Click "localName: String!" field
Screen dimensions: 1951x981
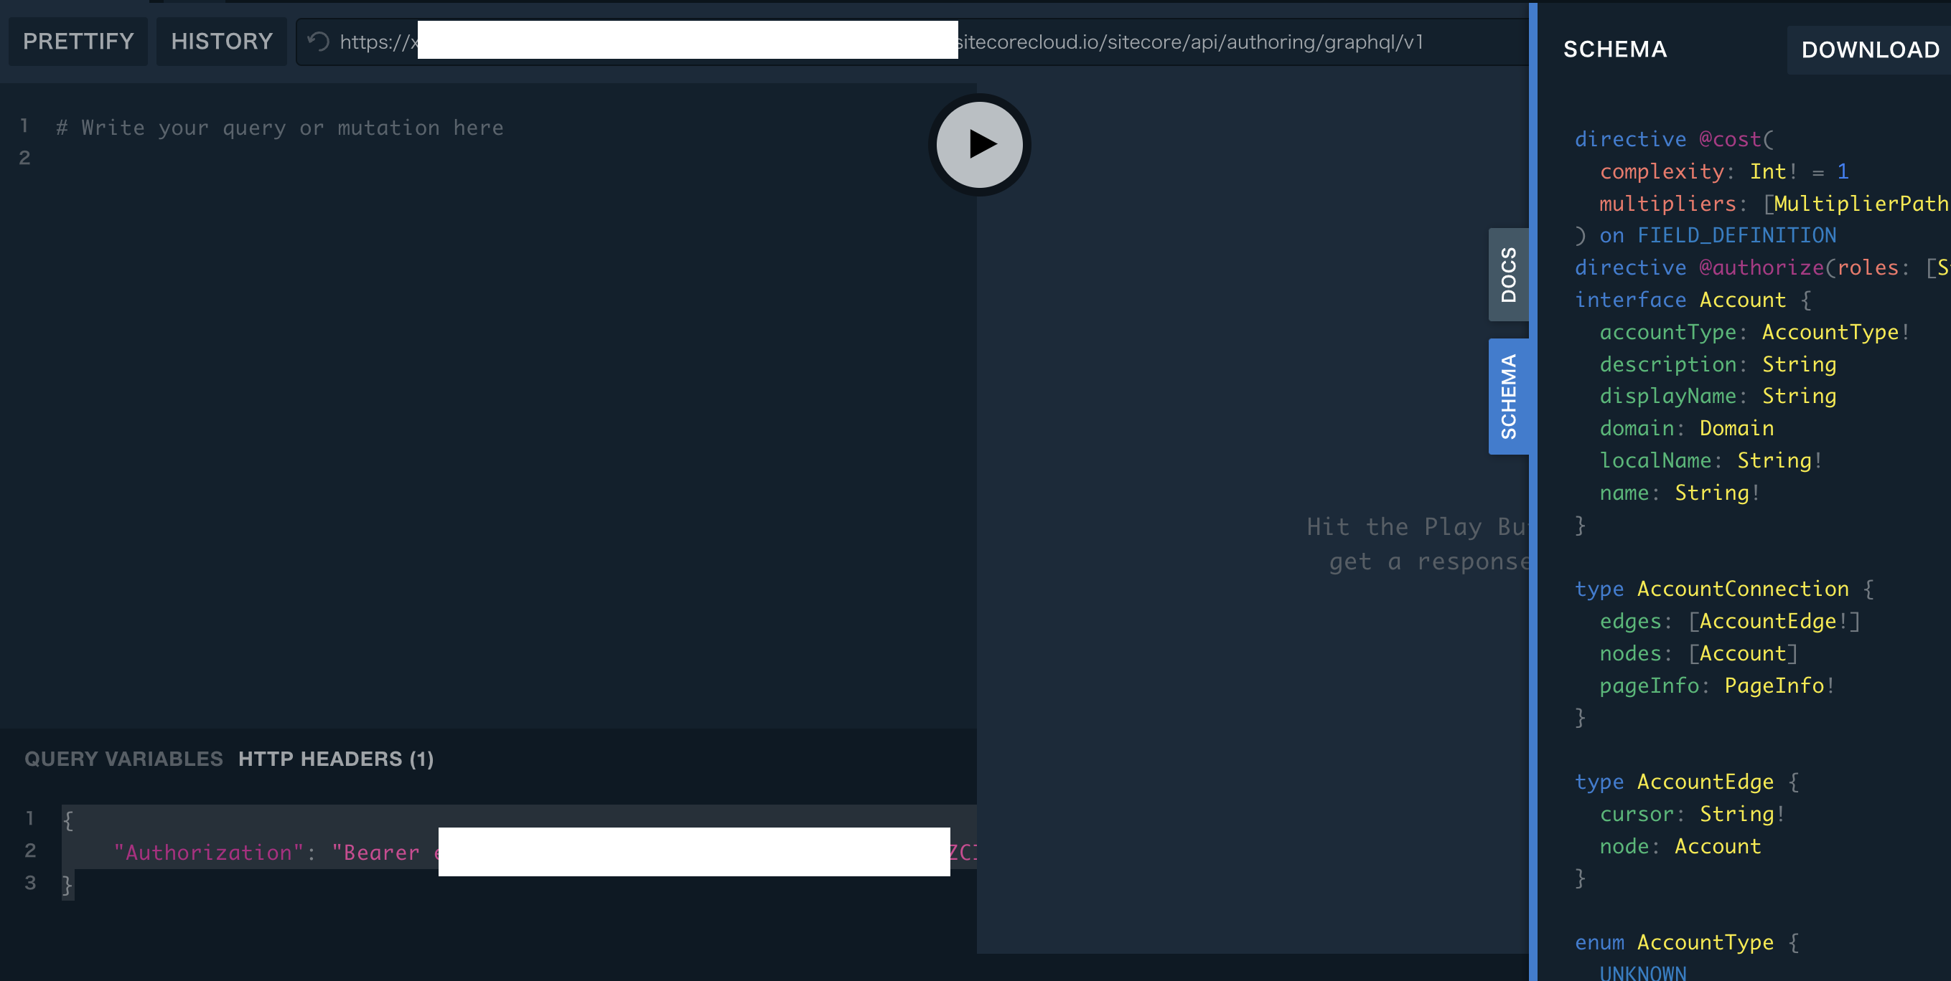click(x=1711, y=460)
